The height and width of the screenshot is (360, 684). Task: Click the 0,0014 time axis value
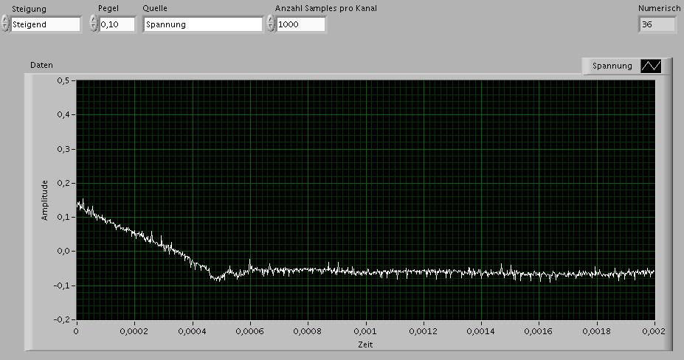pyautogui.click(x=481, y=331)
